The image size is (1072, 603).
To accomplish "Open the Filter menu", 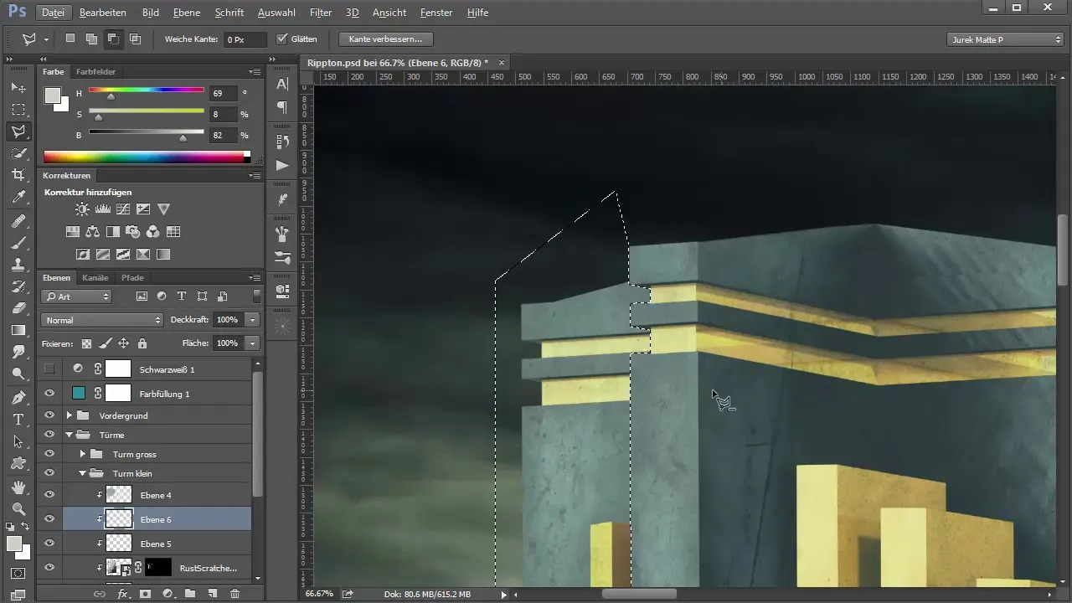I will (321, 13).
